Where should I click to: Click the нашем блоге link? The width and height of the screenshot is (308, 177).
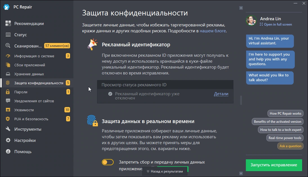click(213, 31)
